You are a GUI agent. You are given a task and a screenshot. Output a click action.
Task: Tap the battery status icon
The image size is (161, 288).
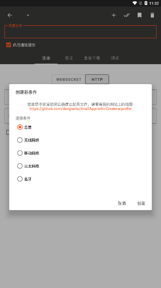pos(146,3)
